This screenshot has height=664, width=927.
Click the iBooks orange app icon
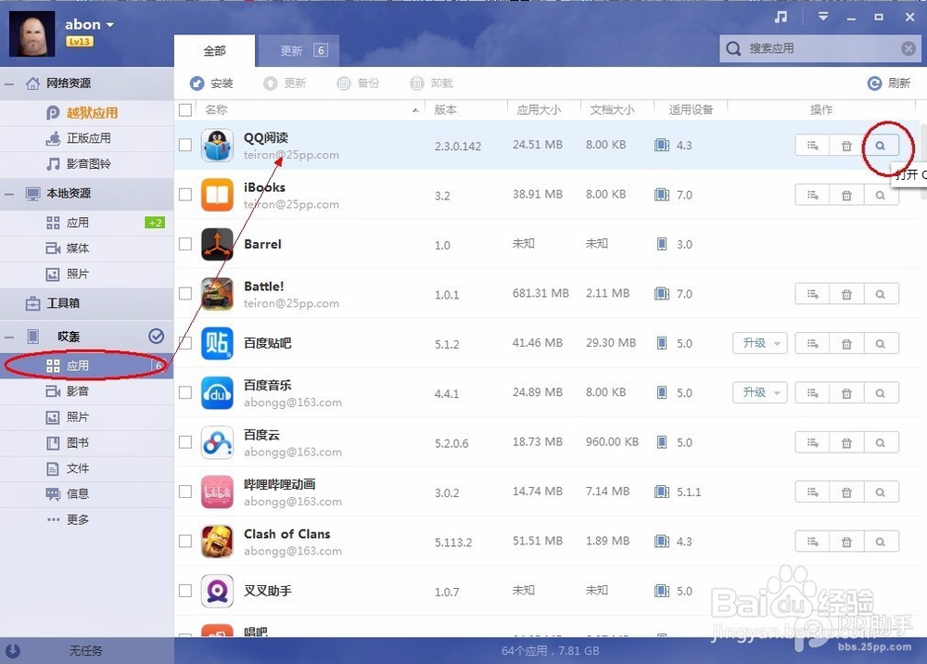pyautogui.click(x=217, y=195)
